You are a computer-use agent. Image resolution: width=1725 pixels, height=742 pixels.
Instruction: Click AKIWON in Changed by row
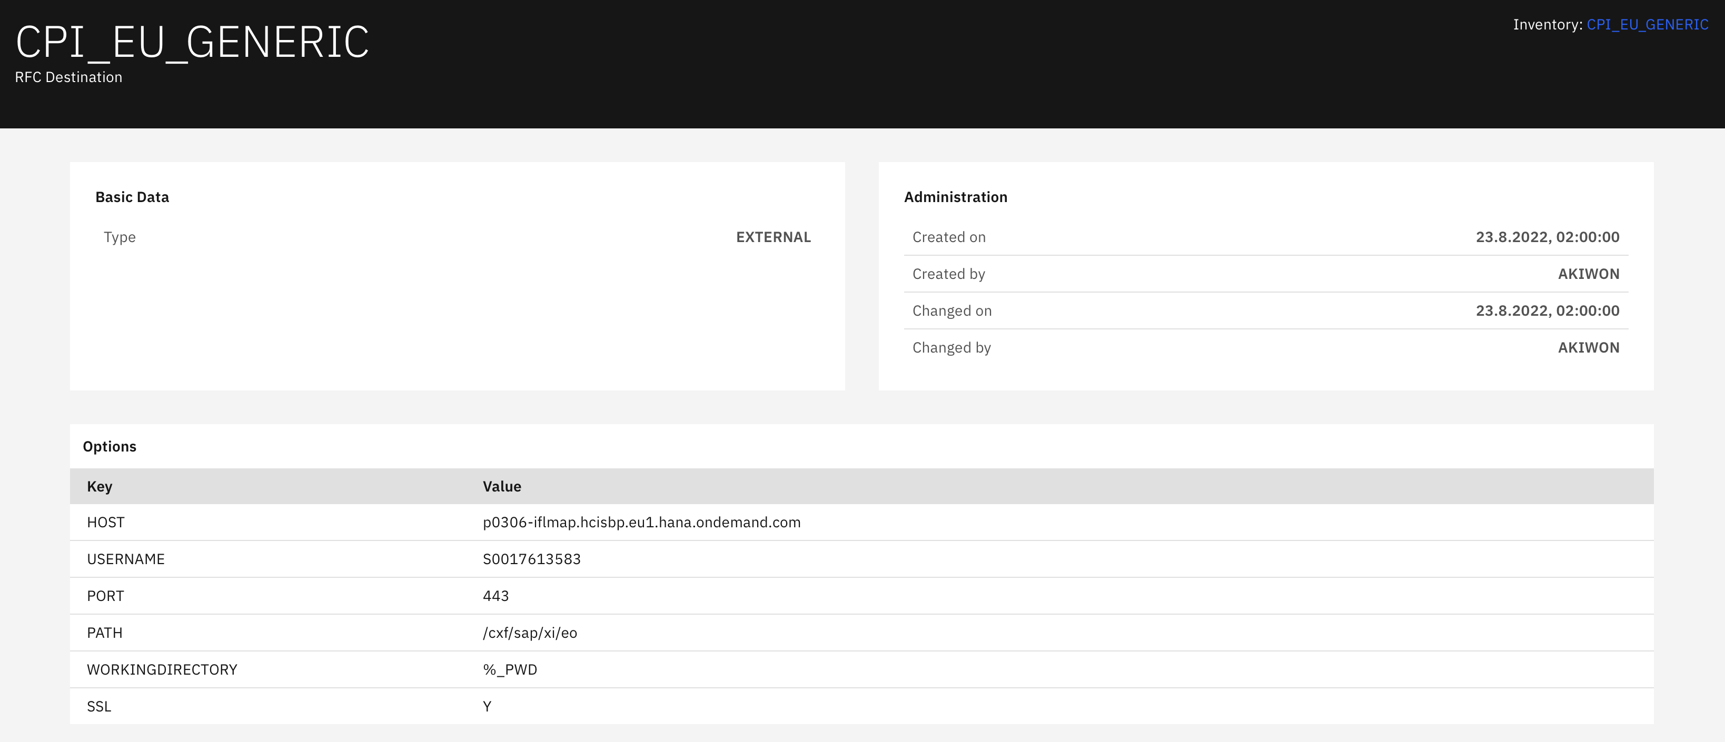click(1589, 347)
